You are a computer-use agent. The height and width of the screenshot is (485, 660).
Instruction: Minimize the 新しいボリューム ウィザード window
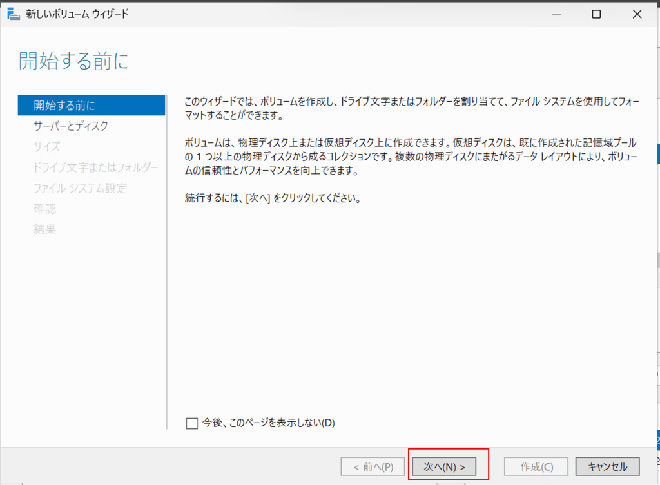[x=557, y=14]
